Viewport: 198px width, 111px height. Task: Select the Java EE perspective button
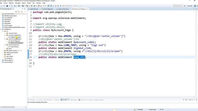click(190, 6)
